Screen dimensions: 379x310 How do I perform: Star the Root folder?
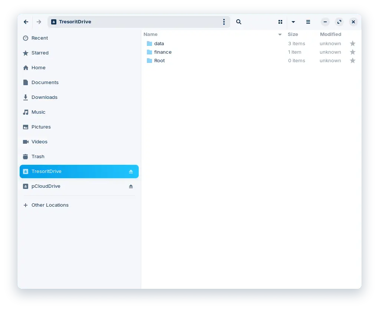(353, 60)
